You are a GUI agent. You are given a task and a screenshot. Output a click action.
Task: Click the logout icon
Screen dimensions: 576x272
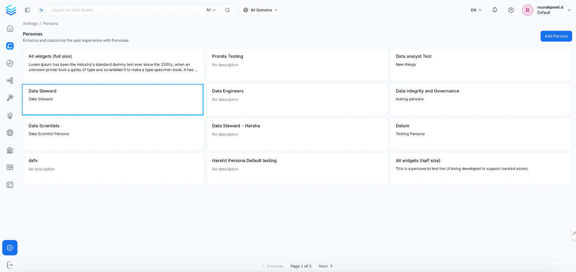pos(10,265)
